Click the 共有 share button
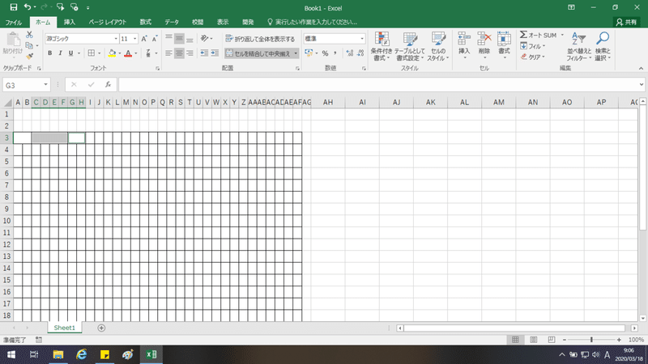 pyautogui.click(x=626, y=23)
